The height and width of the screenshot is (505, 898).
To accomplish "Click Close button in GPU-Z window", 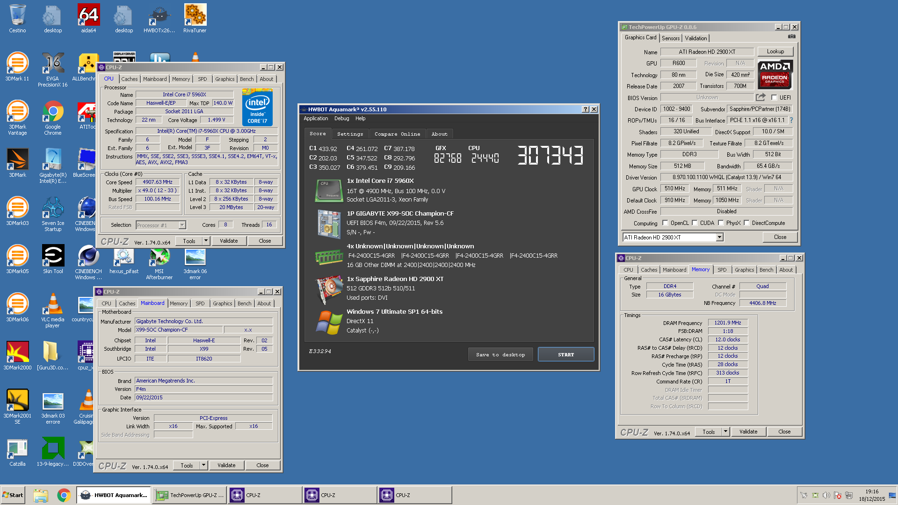I will tap(780, 237).
